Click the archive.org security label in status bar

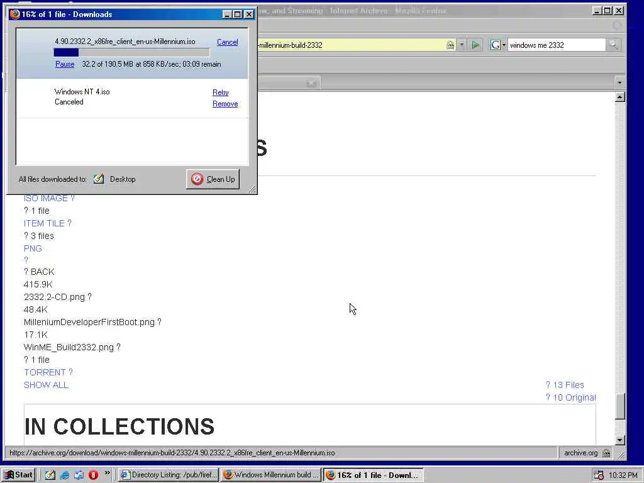tap(580, 453)
